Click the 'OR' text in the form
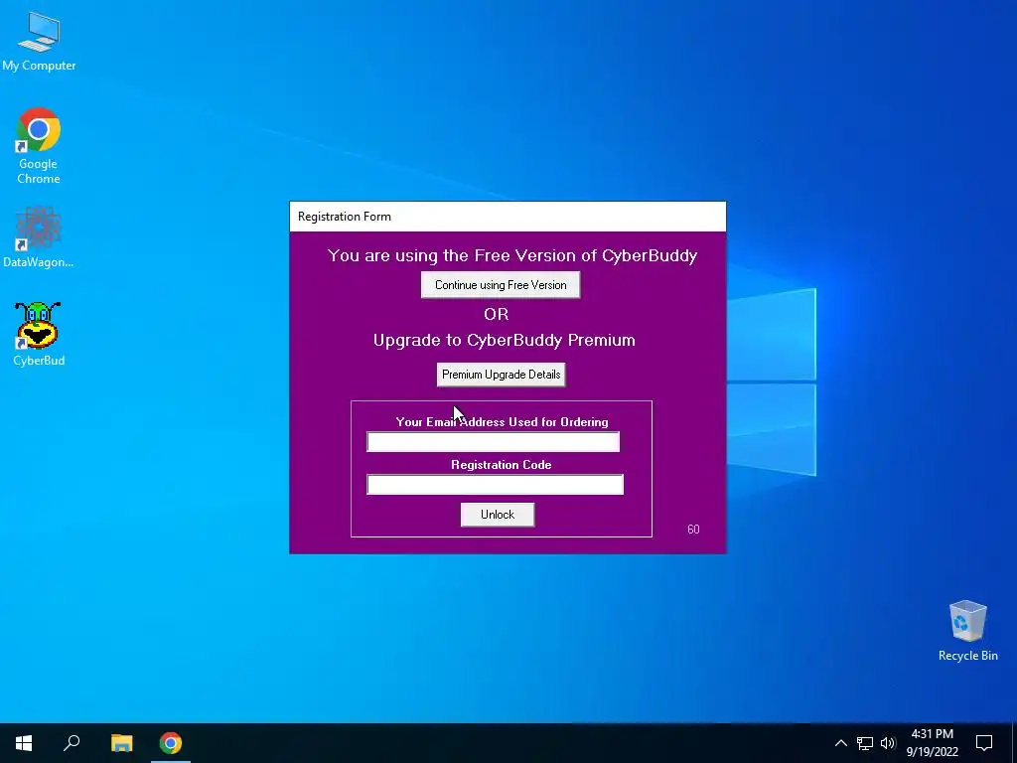1017x763 pixels. point(497,314)
